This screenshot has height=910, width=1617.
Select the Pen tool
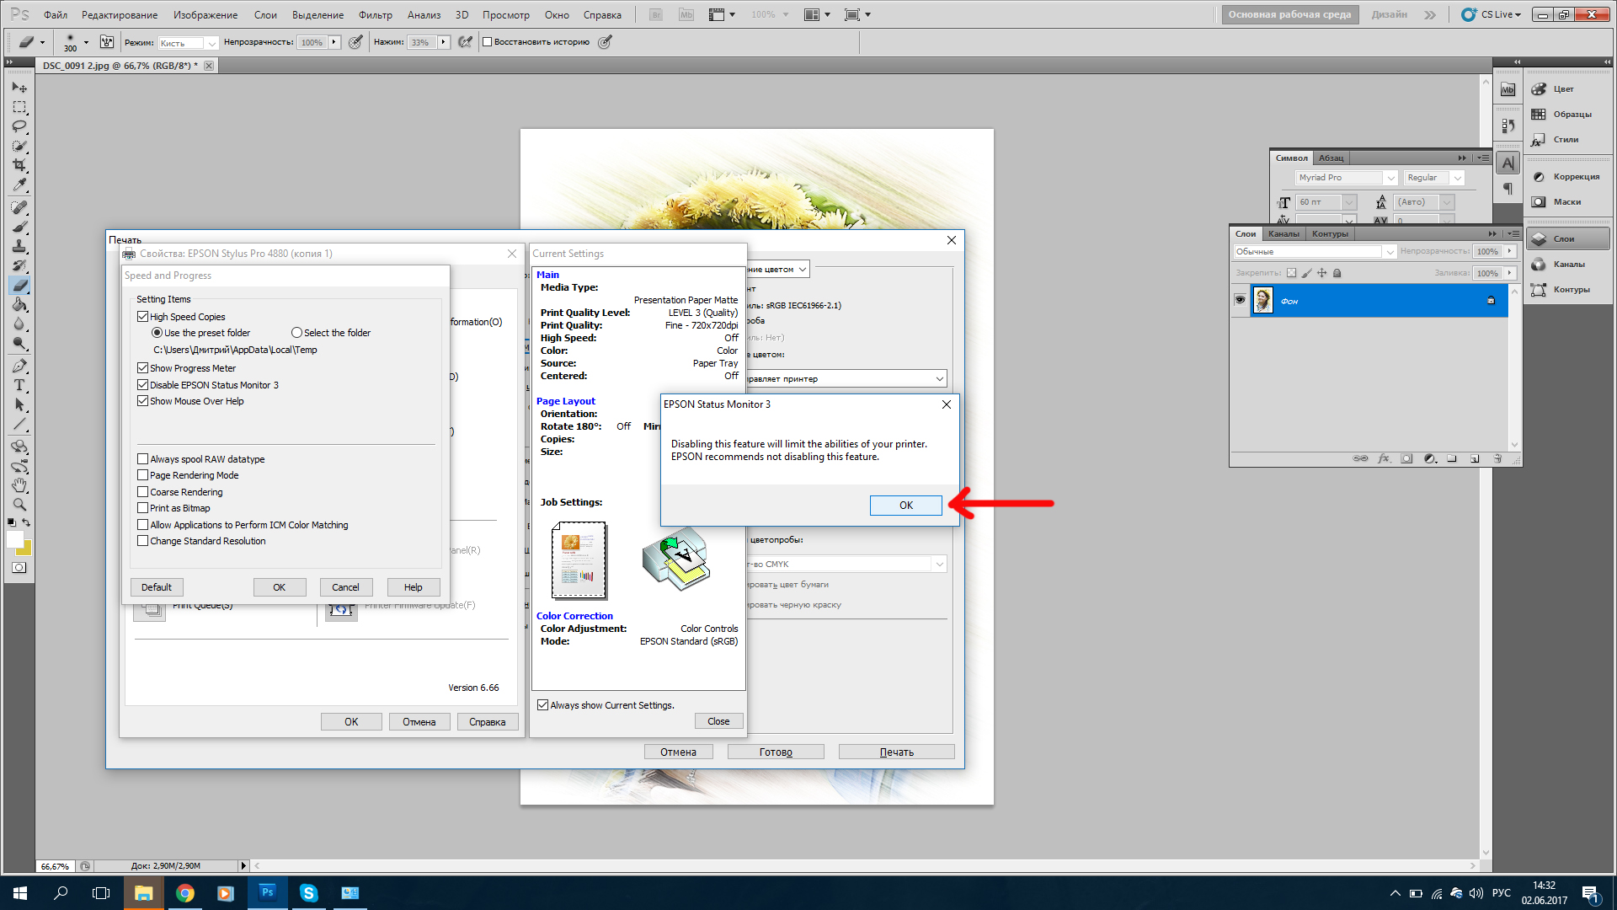point(19,366)
